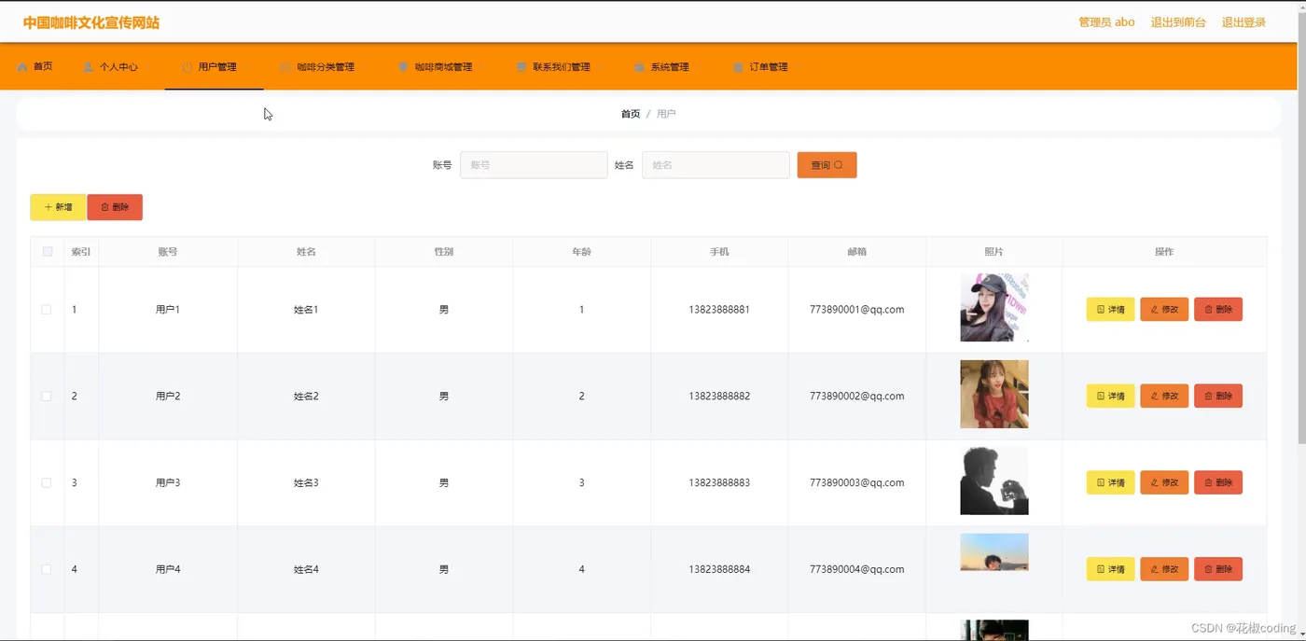Viewport: 1306px width, 641px height.
Task: Open the photo thumbnail of 用户4
Action: point(994,552)
